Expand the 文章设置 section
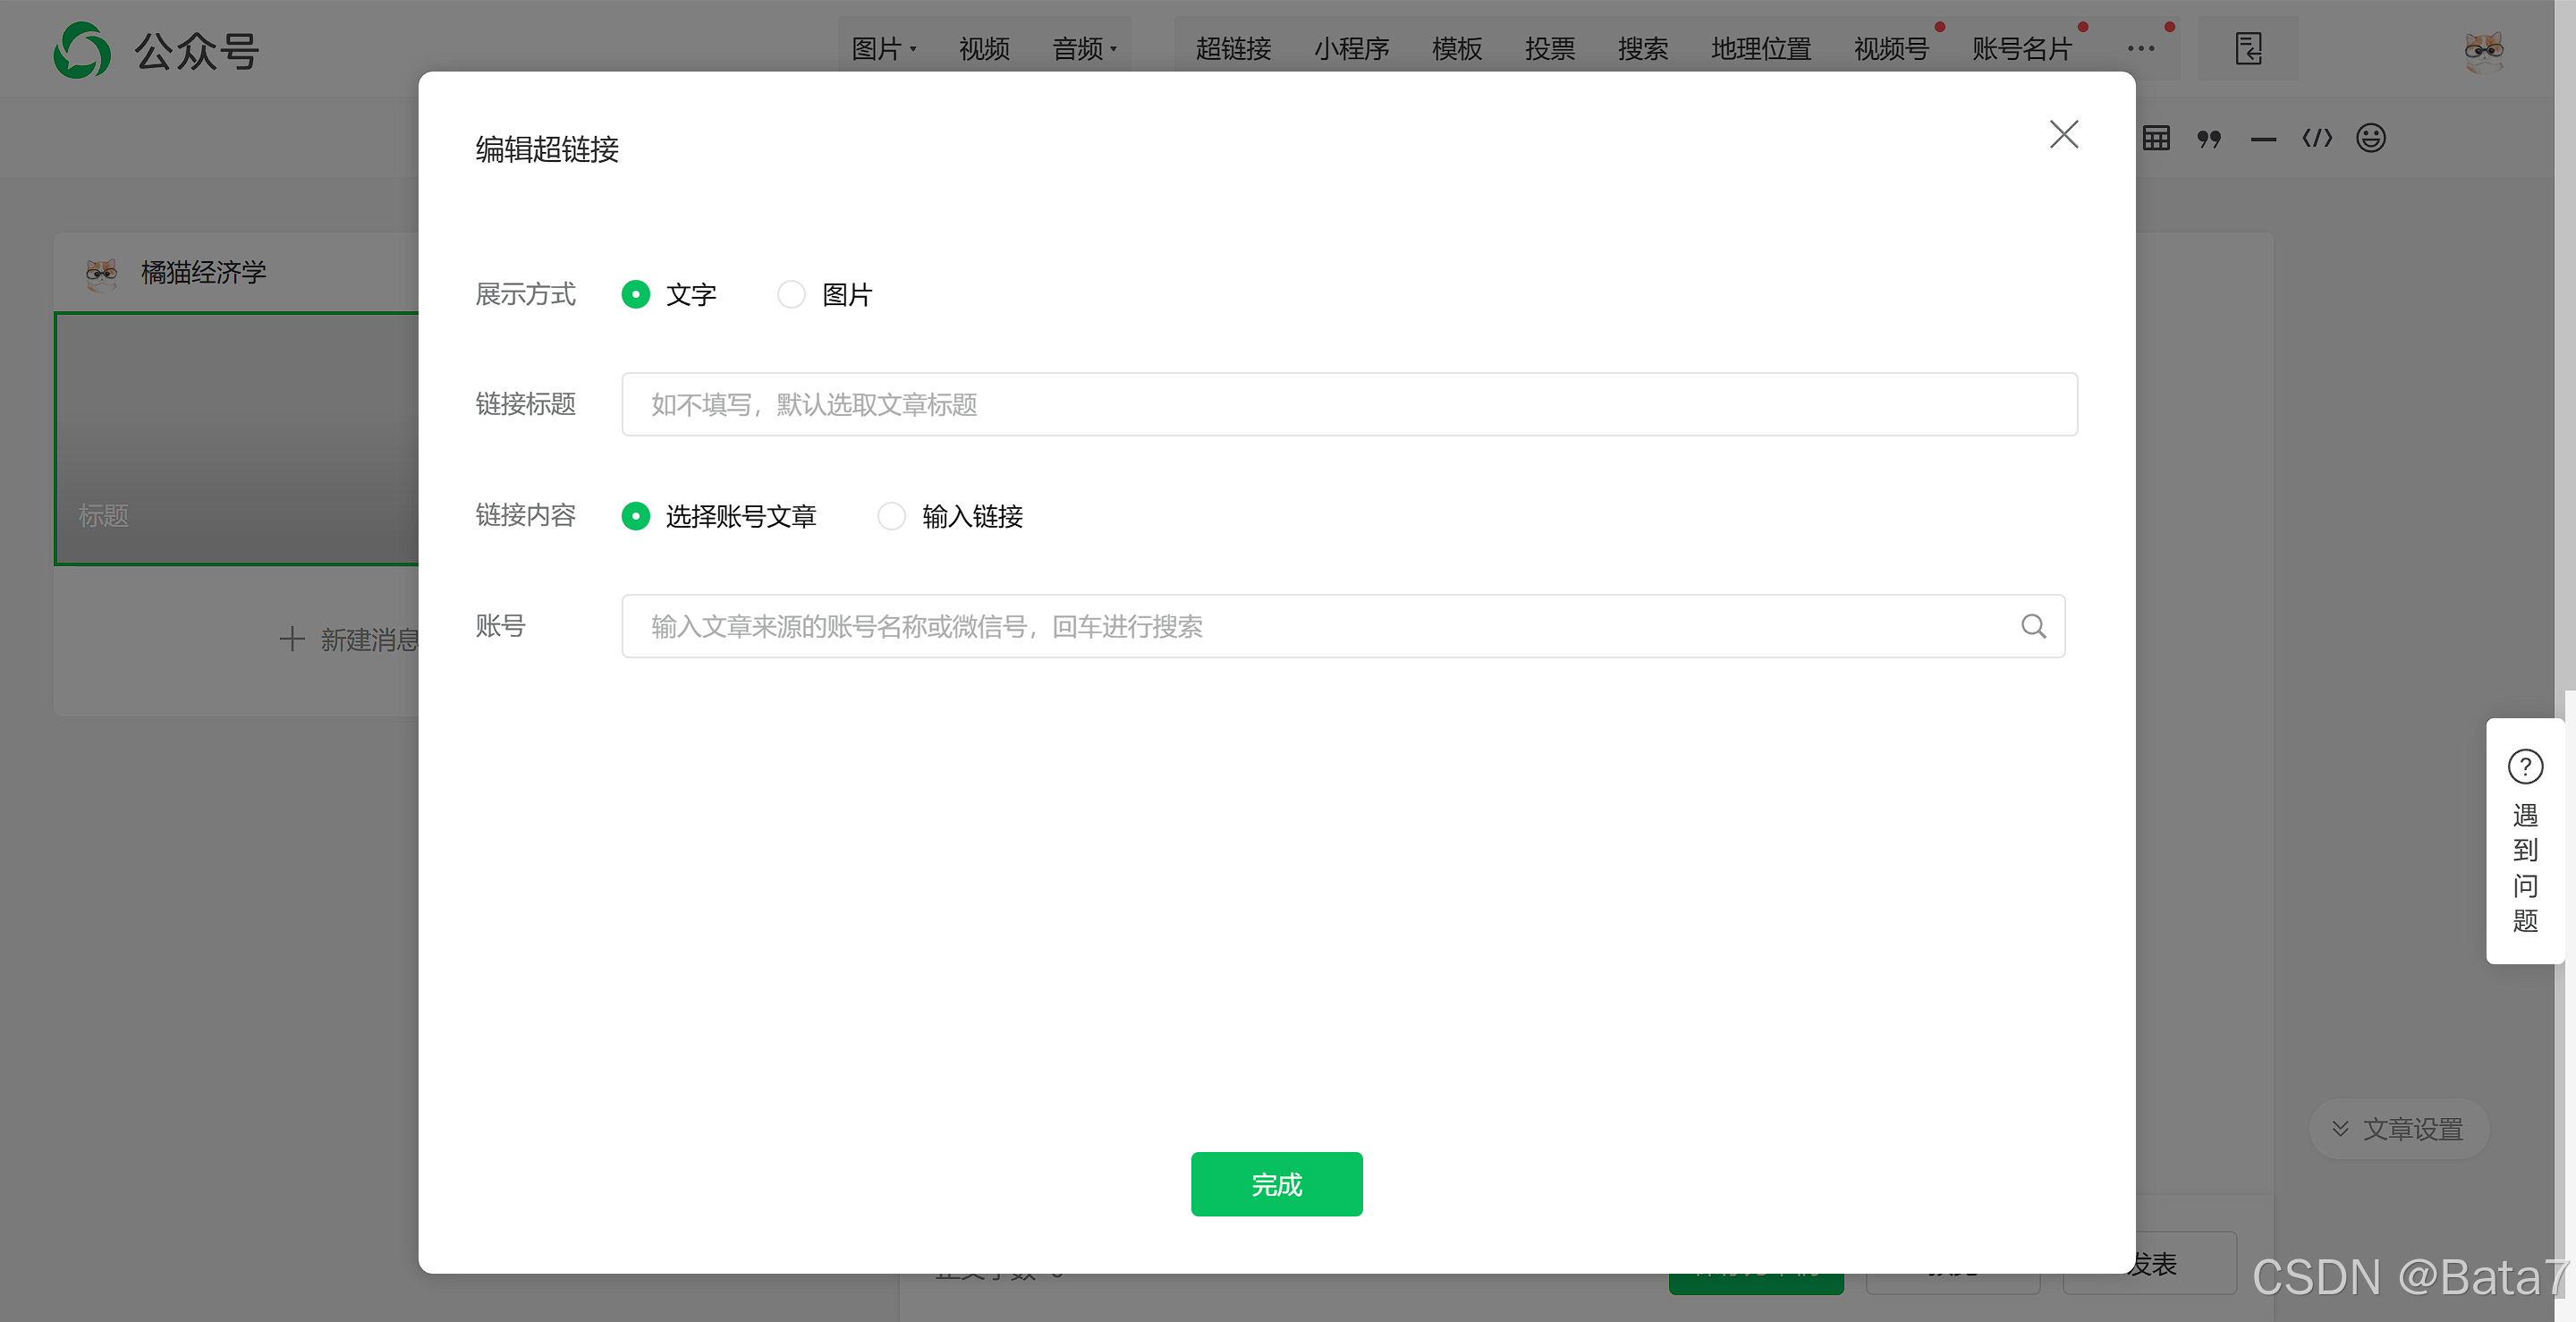 click(x=2398, y=1129)
